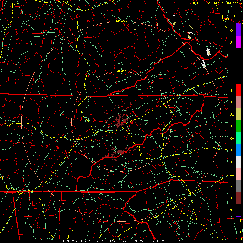Click the 'HA' legend label
The width and height of the screenshot is (243, 243).
(x=232, y=90)
